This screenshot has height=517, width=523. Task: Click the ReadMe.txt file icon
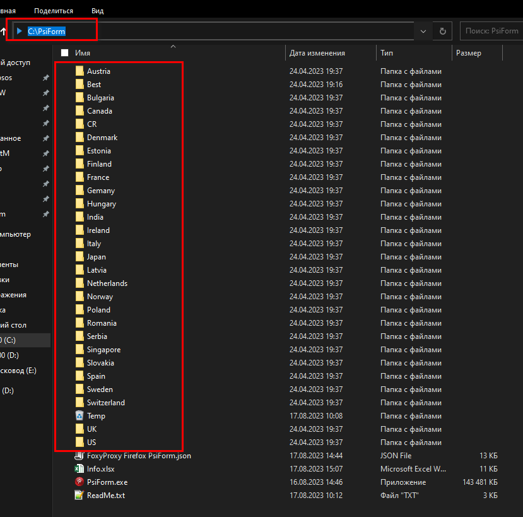pos(79,495)
